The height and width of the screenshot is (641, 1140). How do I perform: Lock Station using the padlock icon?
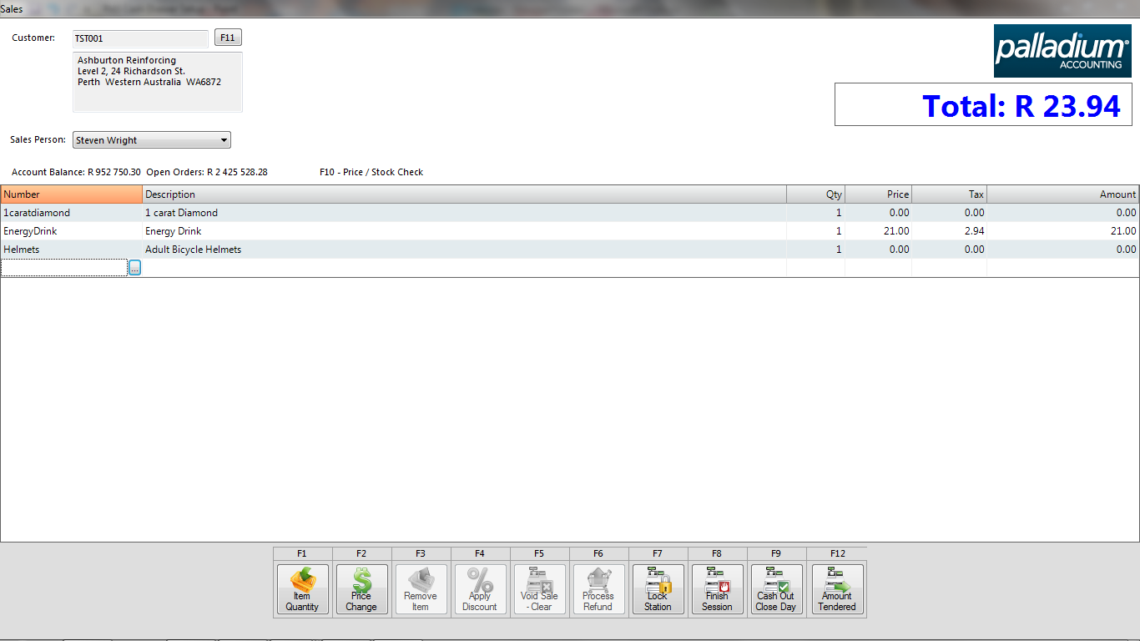(658, 589)
